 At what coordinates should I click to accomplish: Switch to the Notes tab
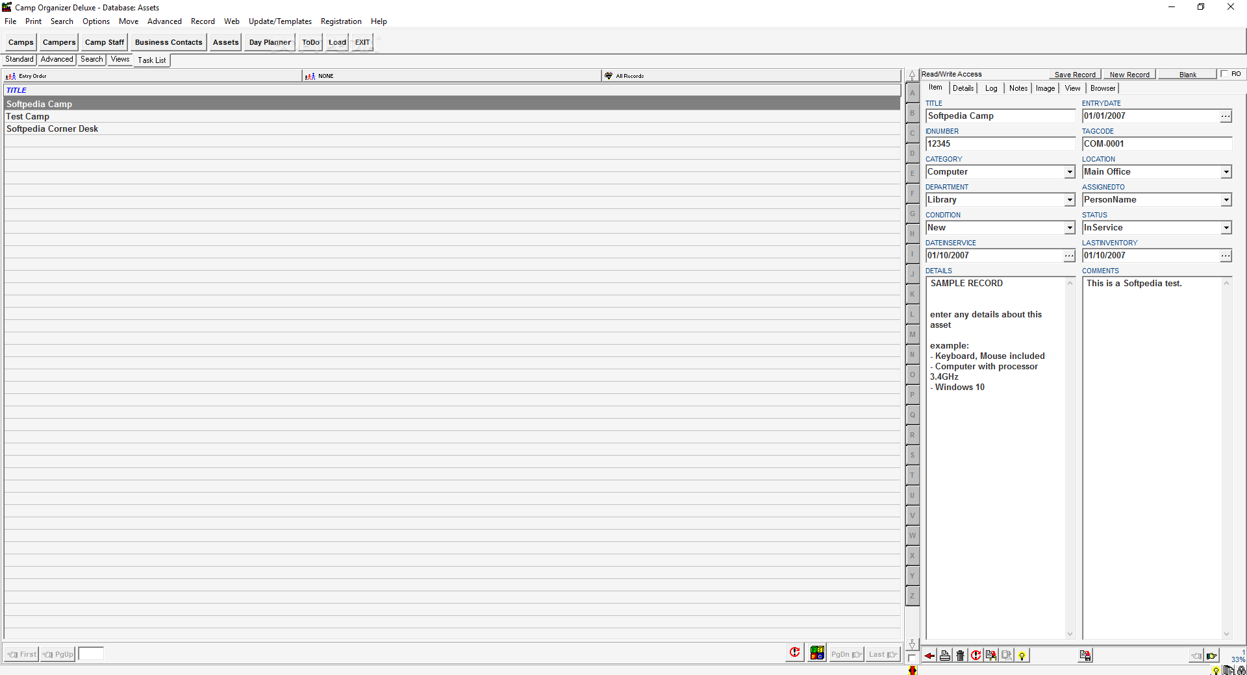(1018, 88)
